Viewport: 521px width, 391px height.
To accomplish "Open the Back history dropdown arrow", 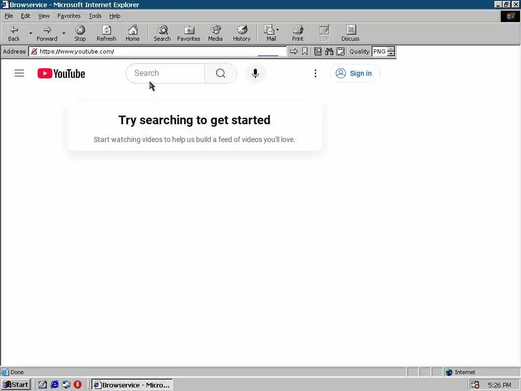I will click(31, 33).
